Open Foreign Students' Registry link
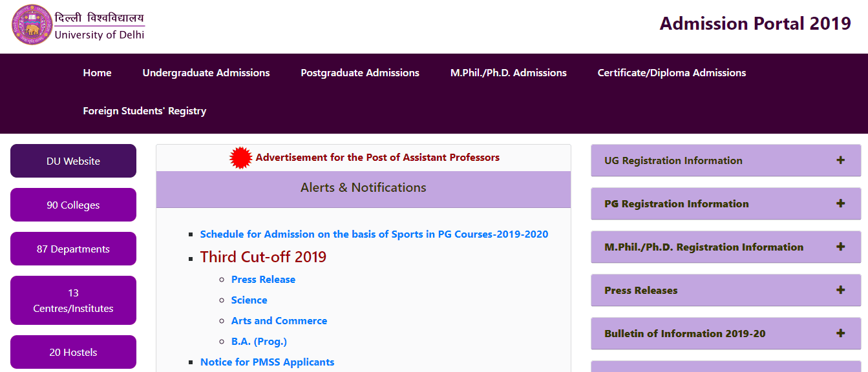The width and height of the screenshot is (868, 372). click(145, 111)
